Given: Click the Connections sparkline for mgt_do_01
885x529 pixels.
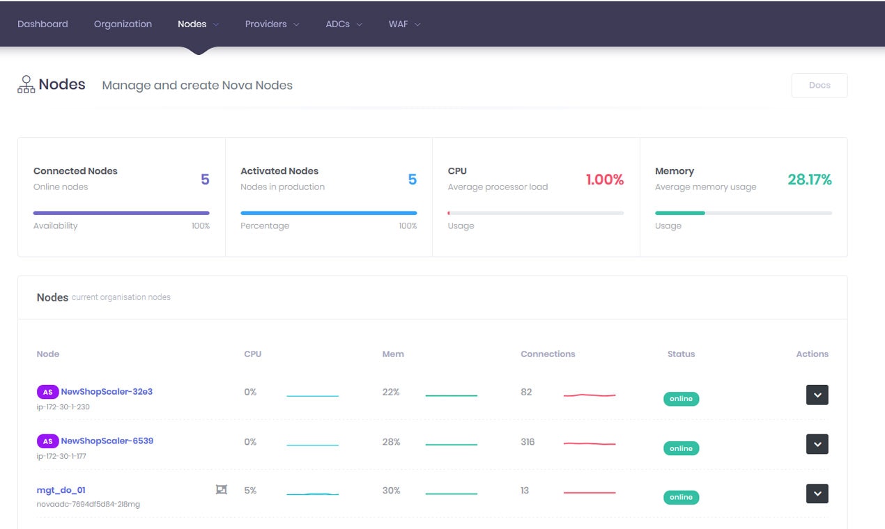Looking at the screenshot, I should tap(590, 493).
